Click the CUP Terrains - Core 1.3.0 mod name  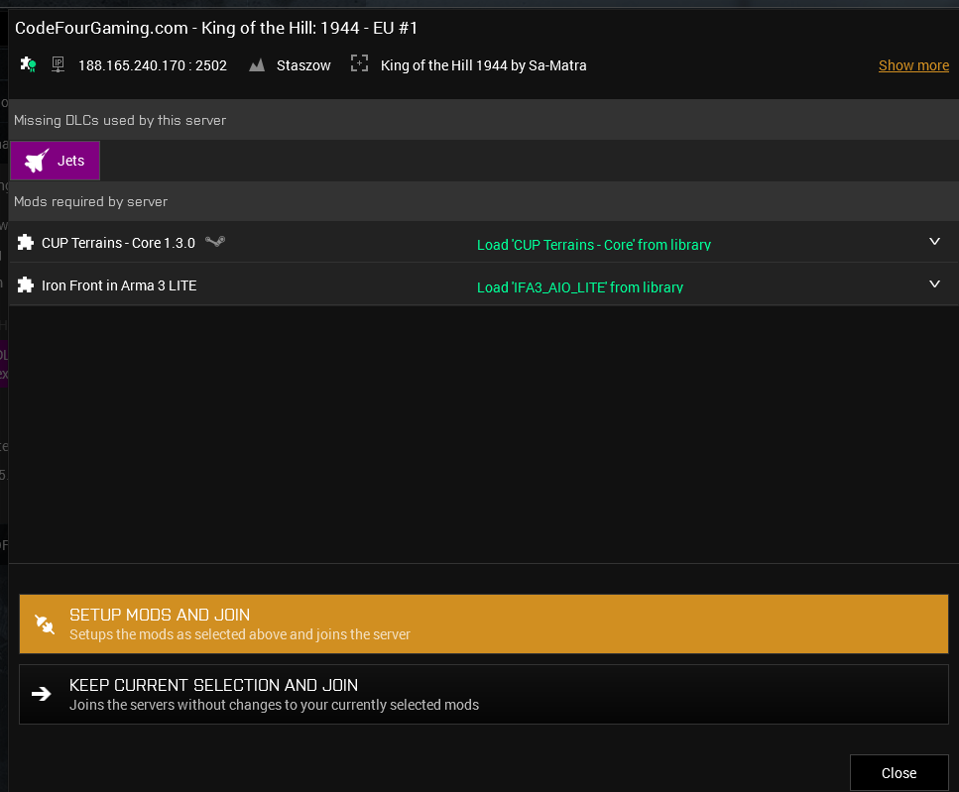point(118,243)
